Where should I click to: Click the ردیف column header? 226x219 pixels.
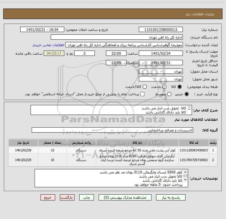tap(213, 143)
